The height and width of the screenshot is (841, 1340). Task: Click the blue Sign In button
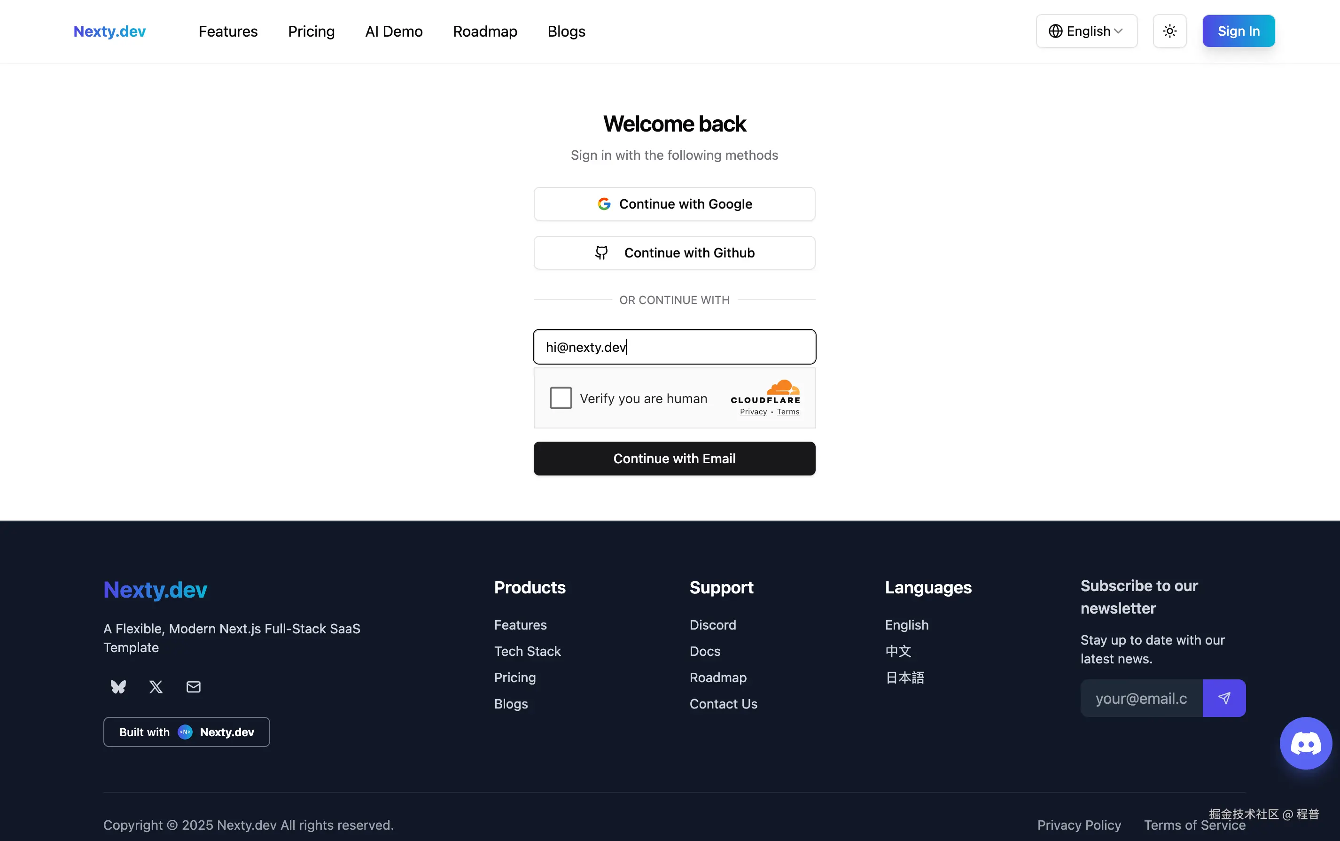[x=1238, y=31]
